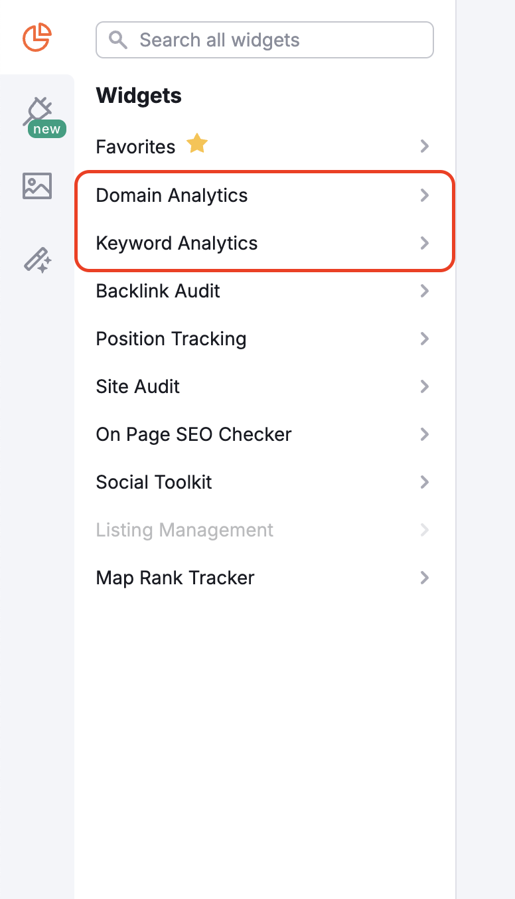Expand the Map Rank Tracker section

(425, 578)
